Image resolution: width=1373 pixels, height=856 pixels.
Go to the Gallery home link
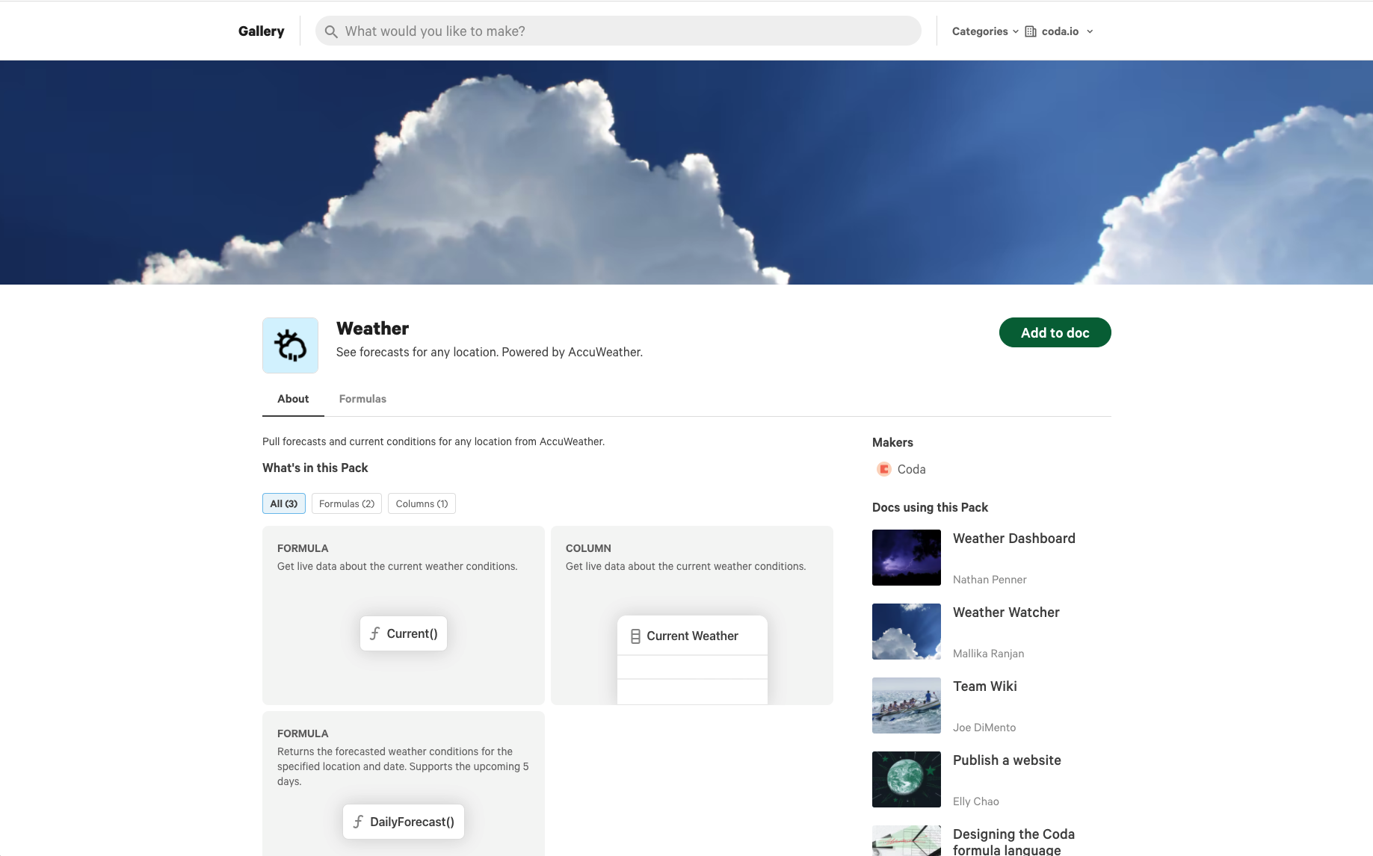[262, 31]
